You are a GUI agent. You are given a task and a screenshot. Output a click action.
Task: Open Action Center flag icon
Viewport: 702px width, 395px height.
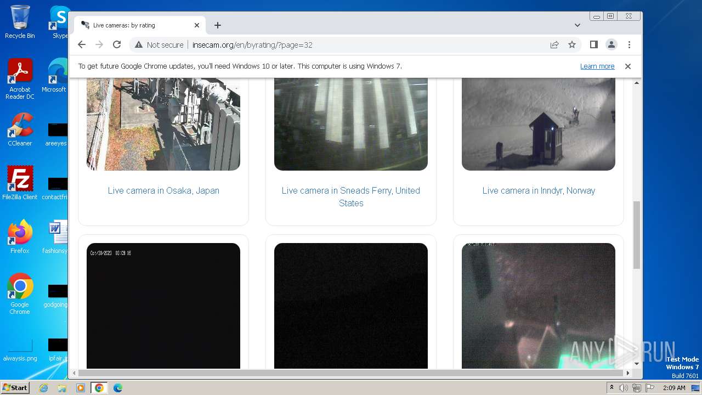[x=649, y=388]
